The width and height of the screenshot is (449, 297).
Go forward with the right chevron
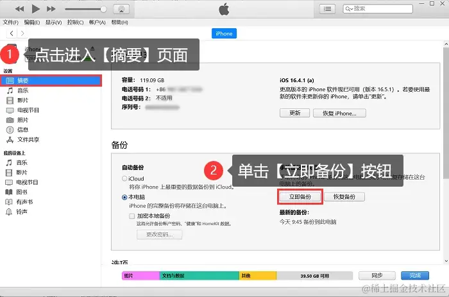[x=22, y=33]
